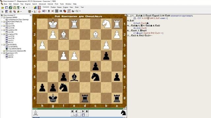
Task: Click the black knight side-to-move icon
Action: coord(123,113)
